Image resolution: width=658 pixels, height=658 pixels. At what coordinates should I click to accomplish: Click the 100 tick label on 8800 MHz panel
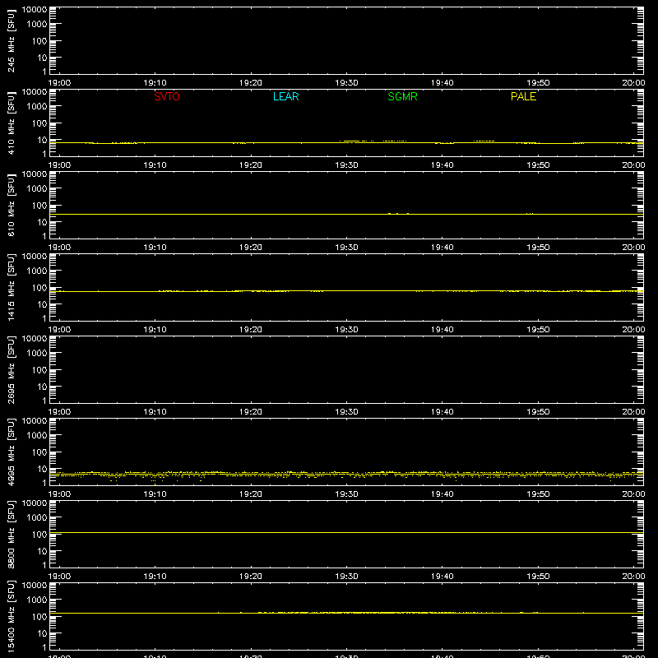coord(39,534)
